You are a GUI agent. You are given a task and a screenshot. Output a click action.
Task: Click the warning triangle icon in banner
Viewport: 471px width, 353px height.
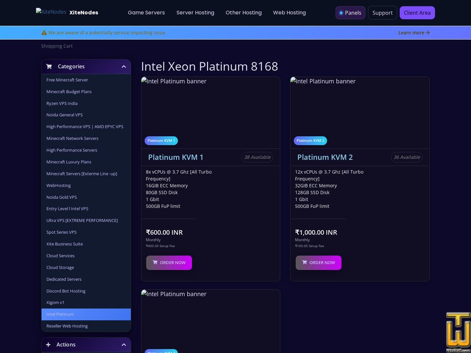point(44,33)
